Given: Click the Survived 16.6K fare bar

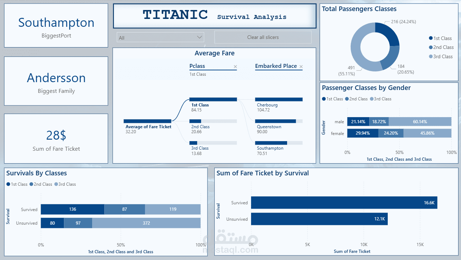Looking at the screenshot, I should click(344, 202).
